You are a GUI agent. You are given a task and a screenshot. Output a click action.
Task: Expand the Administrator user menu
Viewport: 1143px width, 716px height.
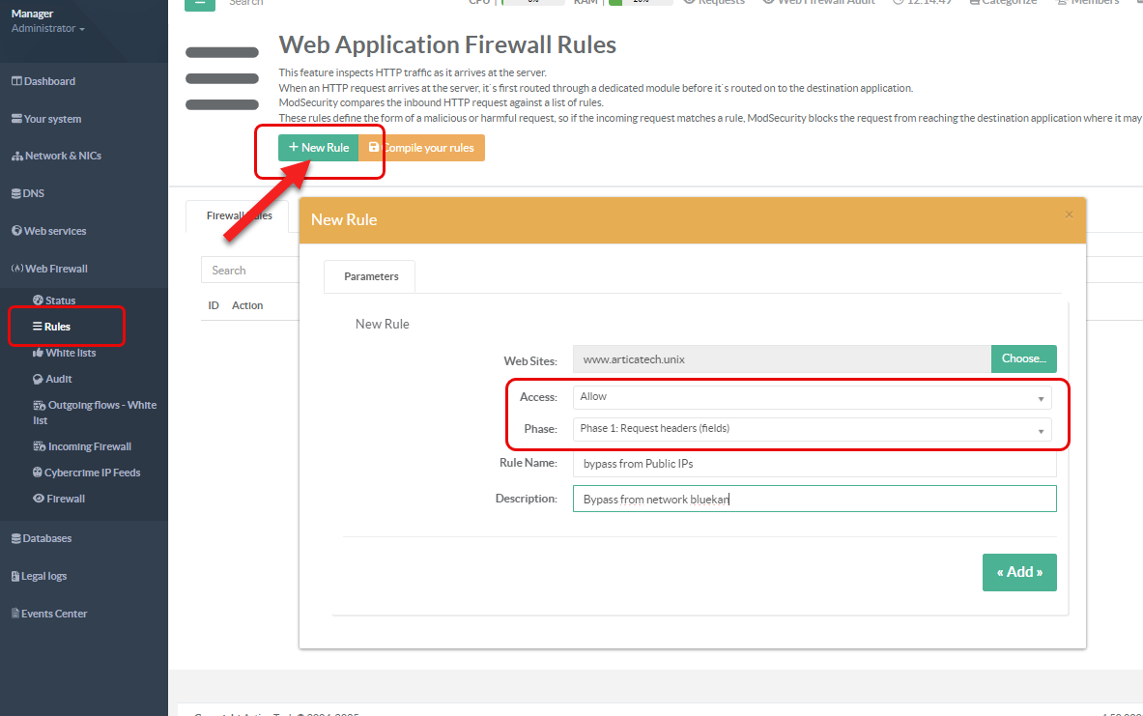[x=47, y=29]
